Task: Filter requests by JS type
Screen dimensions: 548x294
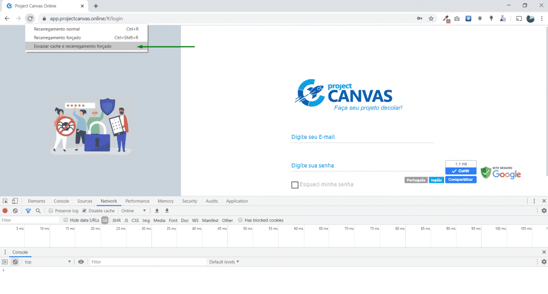Action: [126, 220]
